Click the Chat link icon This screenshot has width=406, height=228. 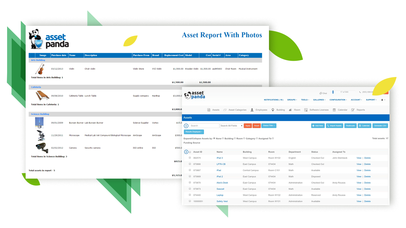coord(321,93)
